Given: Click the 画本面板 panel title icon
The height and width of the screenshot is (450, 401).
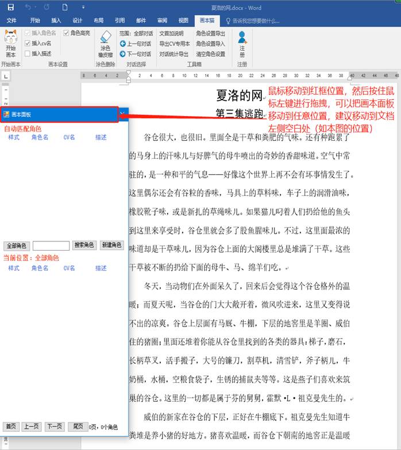Looking at the screenshot, I should [6, 114].
